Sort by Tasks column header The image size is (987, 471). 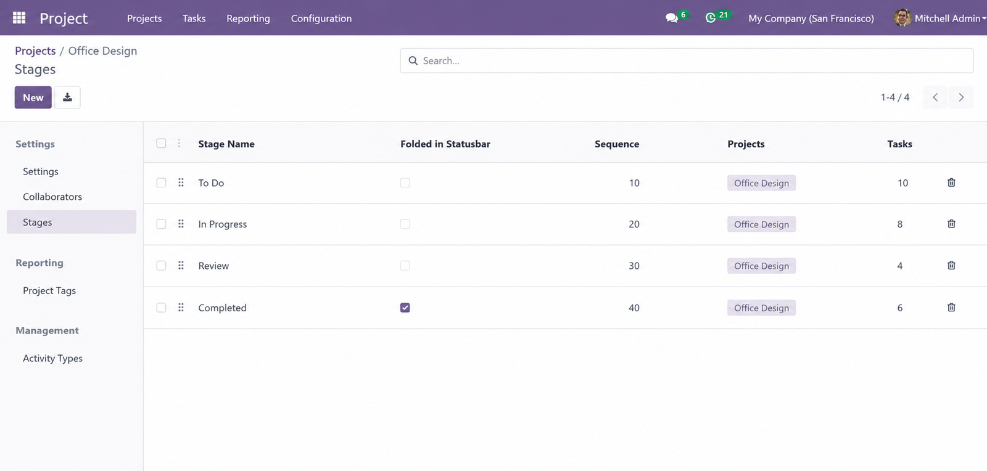tap(899, 144)
